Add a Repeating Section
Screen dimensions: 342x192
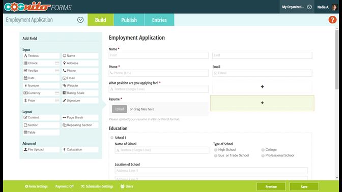tap(80, 125)
